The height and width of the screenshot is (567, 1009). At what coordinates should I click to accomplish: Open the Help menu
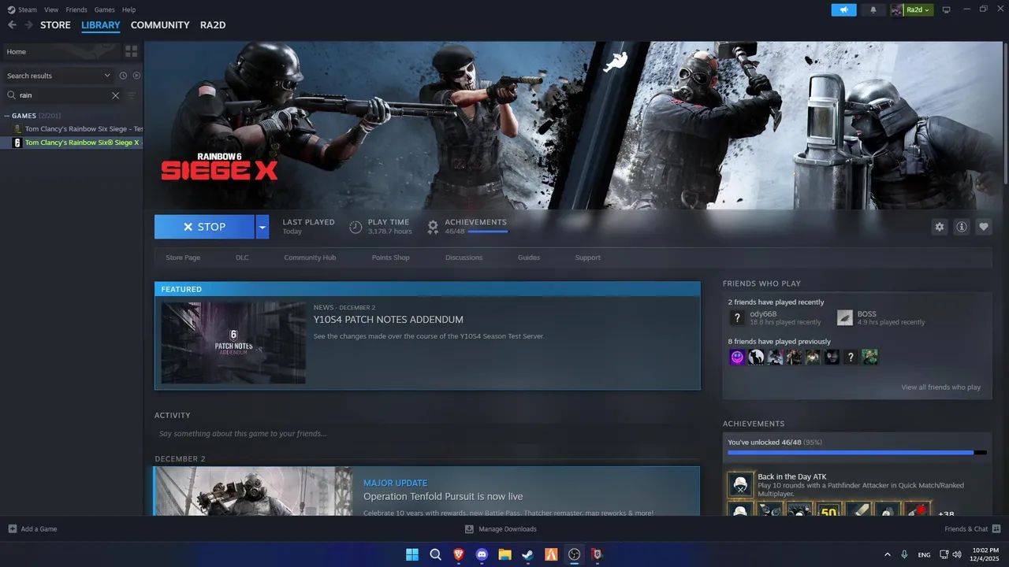coord(128,9)
